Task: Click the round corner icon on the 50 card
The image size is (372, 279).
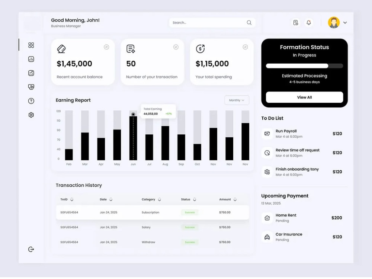Action: point(176,47)
